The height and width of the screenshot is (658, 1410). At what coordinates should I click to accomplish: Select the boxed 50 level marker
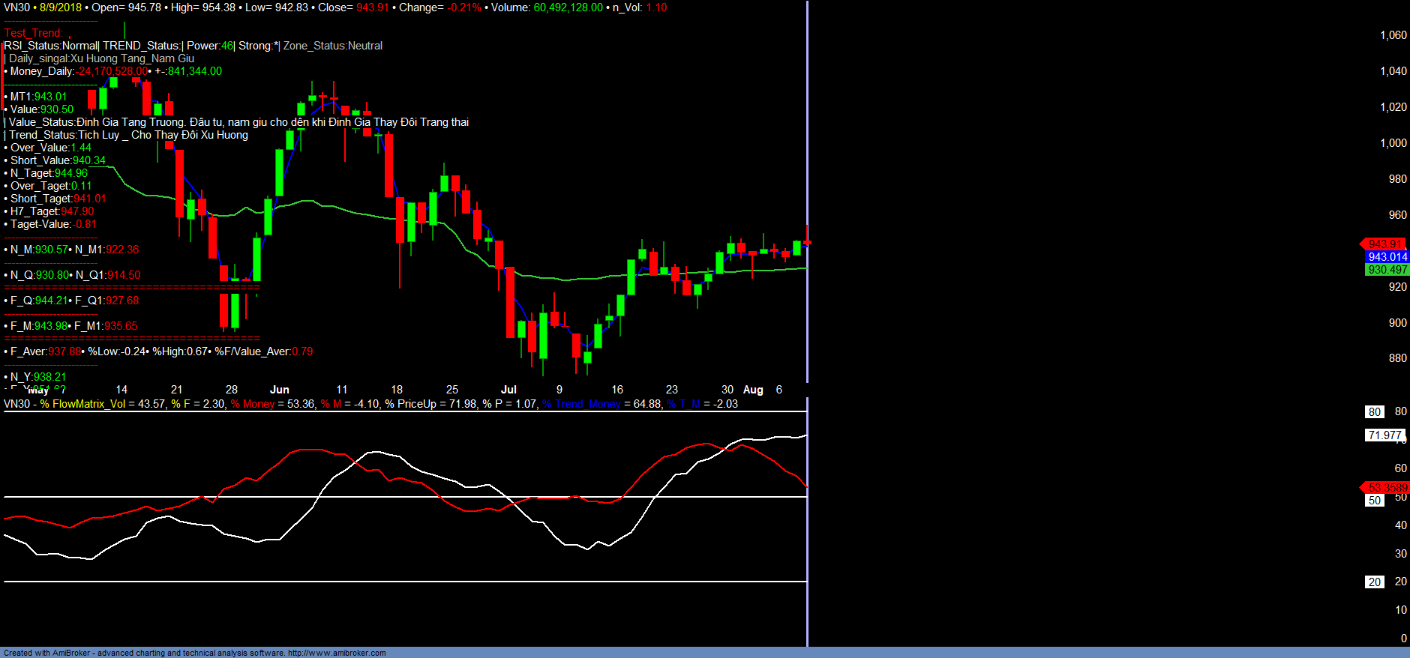coord(1374,501)
